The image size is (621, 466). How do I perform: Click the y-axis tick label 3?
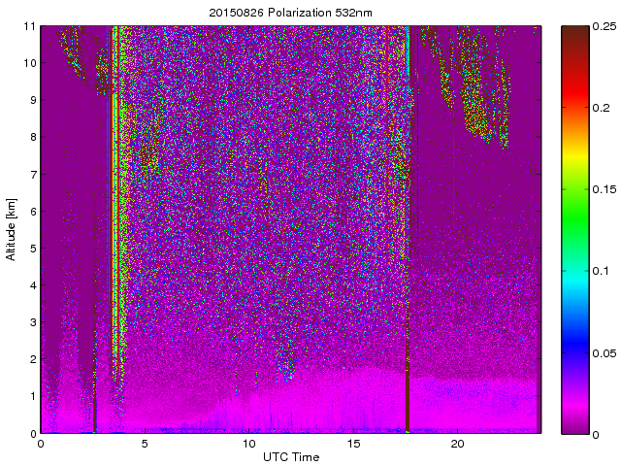[x=32, y=322]
